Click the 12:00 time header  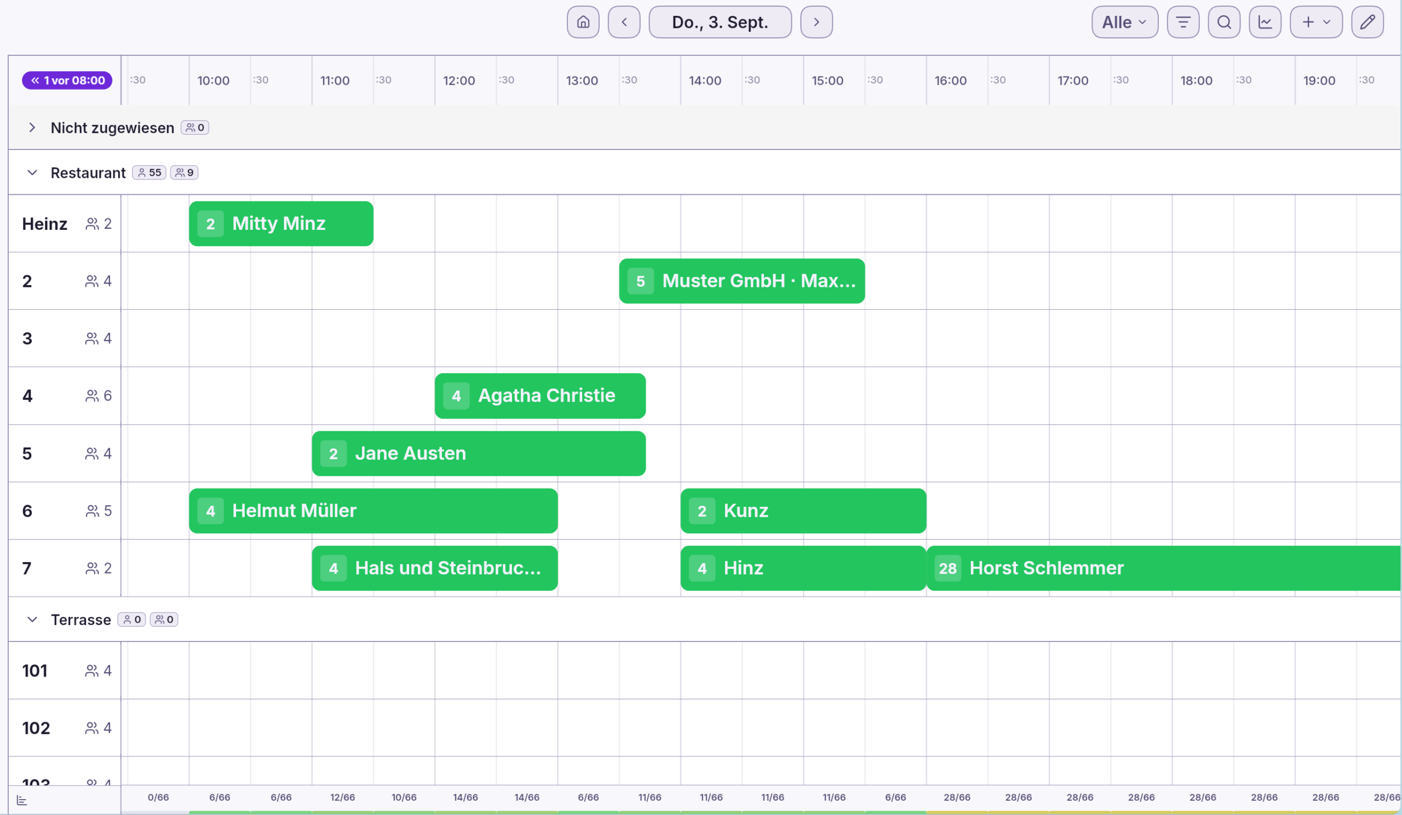459,80
